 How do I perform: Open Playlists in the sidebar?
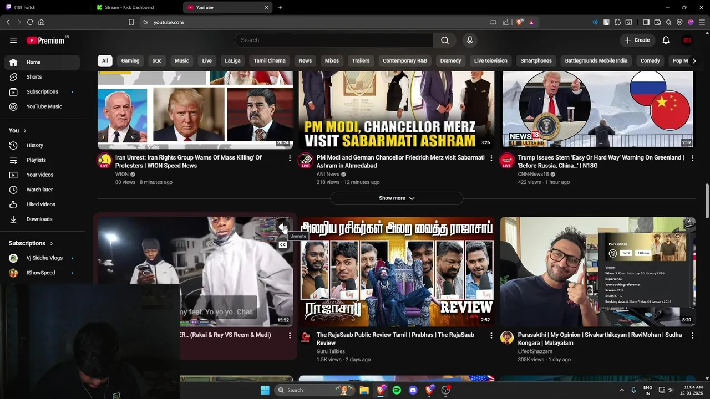[x=42, y=160]
